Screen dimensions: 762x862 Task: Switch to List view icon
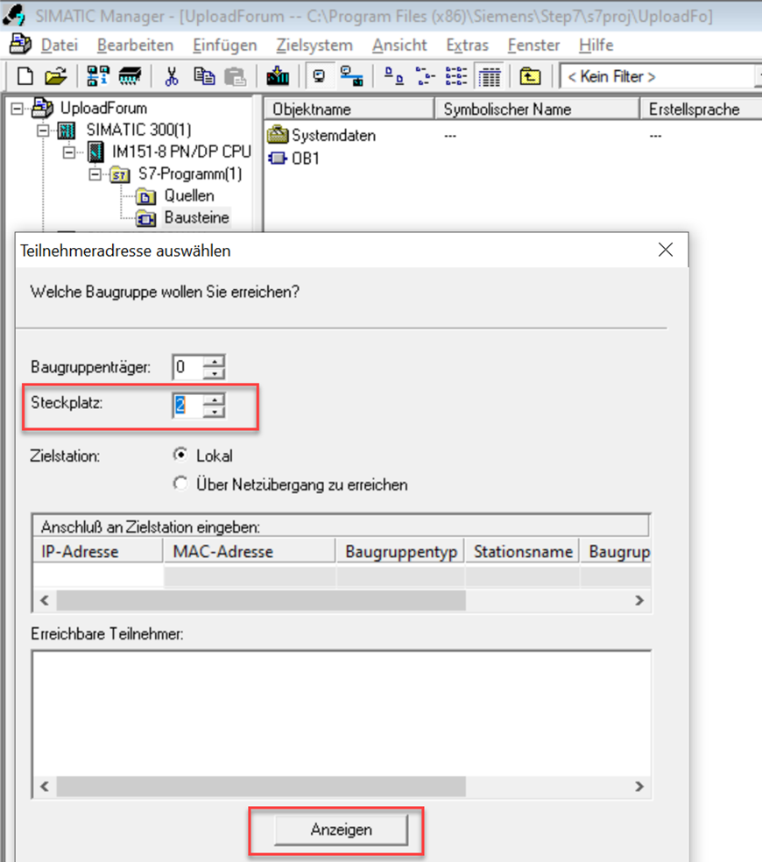click(456, 76)
